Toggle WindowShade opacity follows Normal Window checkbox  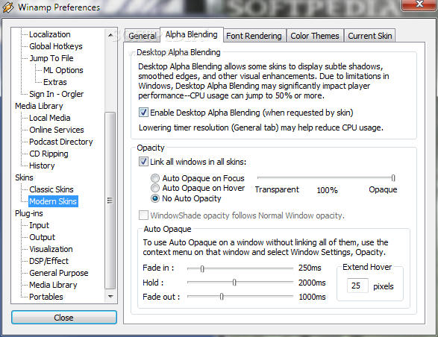143,215
